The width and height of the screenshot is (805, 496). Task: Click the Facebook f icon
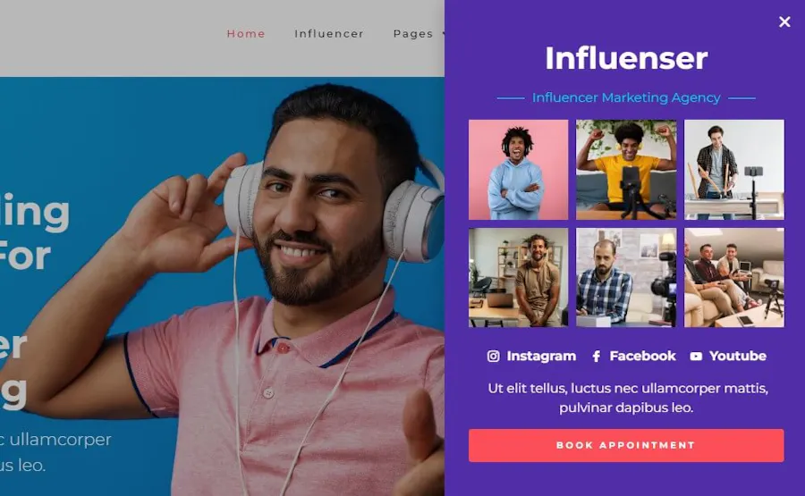(596, 356)
